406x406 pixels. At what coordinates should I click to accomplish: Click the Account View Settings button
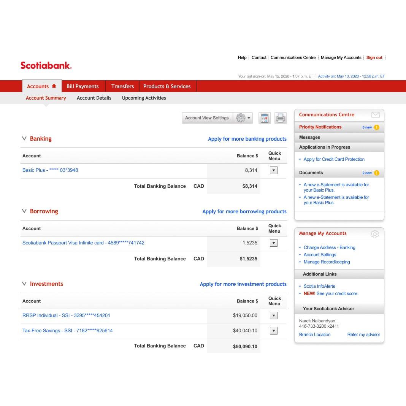click(x=207, y=118)
